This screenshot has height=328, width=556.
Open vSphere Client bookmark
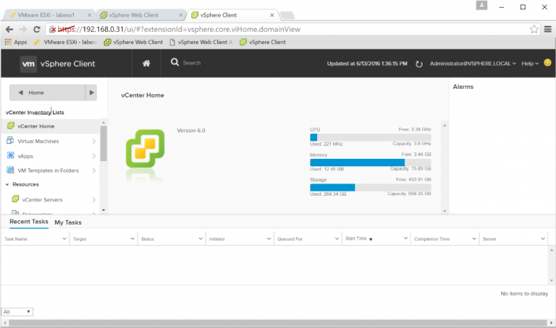click(262, 42)
